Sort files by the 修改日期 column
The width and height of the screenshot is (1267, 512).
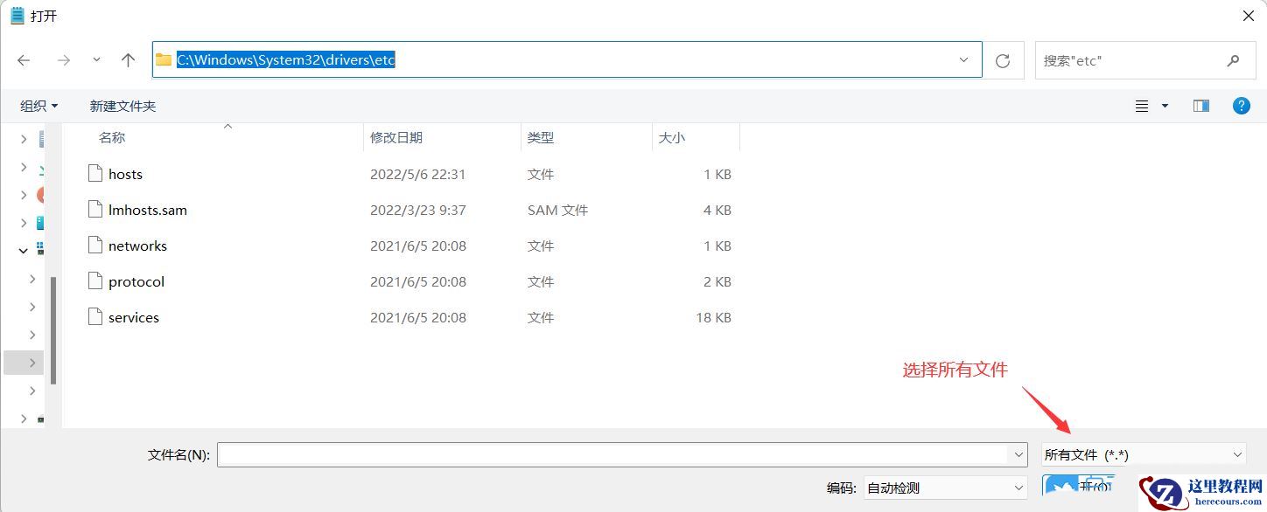[396, 137]
